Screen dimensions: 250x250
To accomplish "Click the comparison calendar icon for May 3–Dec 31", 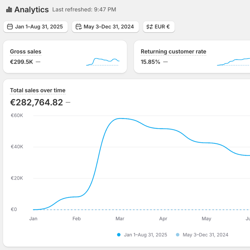I will click(78, 27).
